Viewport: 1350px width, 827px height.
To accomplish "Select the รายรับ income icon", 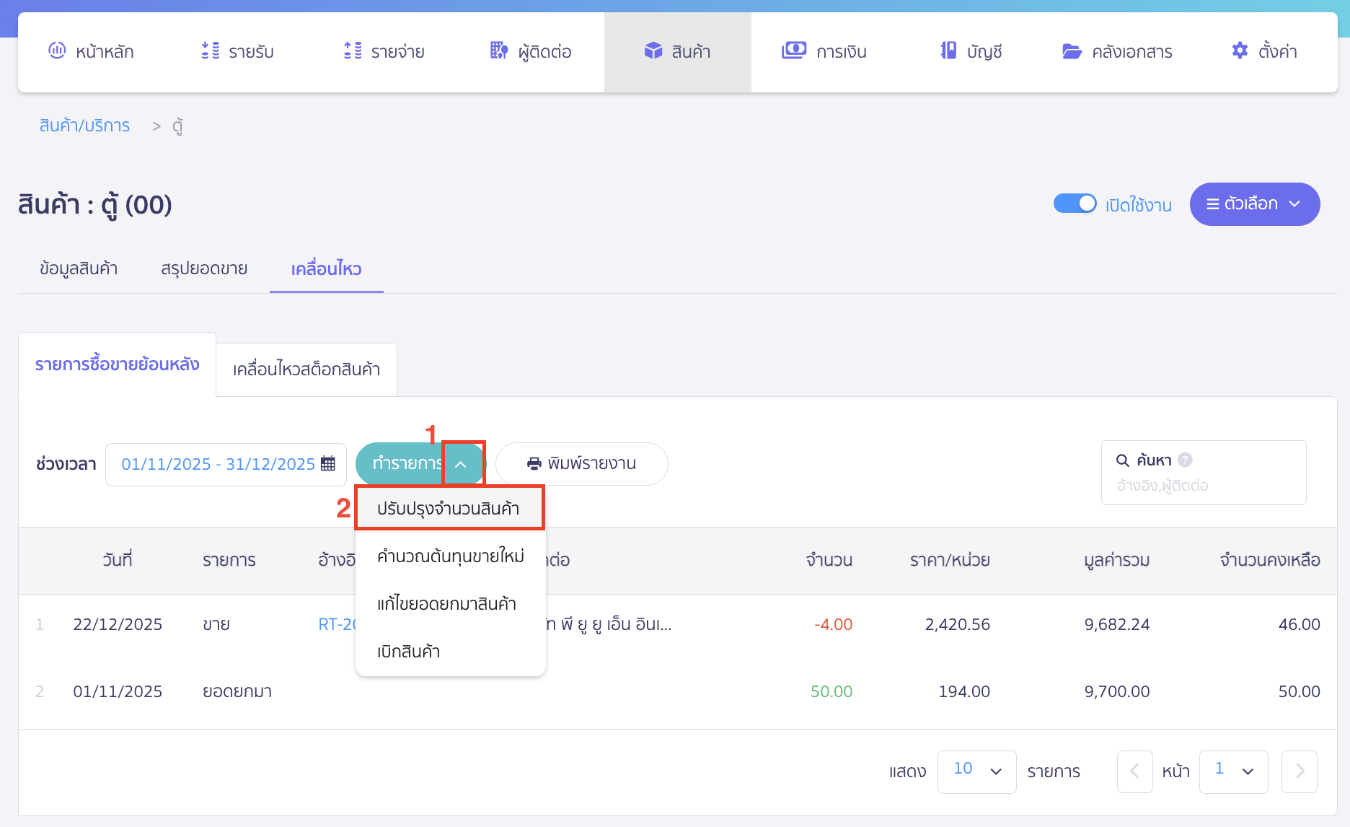I will pyautogui.click(x=209, y=51).
